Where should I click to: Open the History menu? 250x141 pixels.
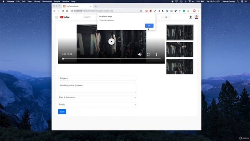coord(37,2)
